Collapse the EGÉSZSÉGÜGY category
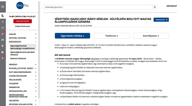This screenshot has width=192, height=106. click(x=36, y=41)
